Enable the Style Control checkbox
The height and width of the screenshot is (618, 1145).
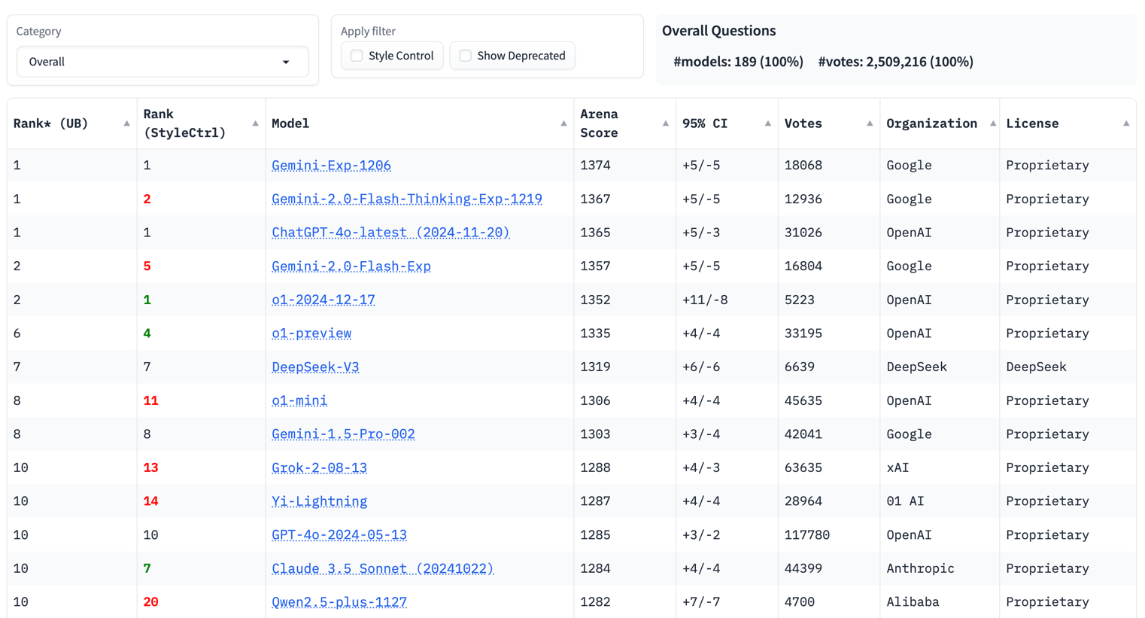pyautogui.click(x=357, y=56)
